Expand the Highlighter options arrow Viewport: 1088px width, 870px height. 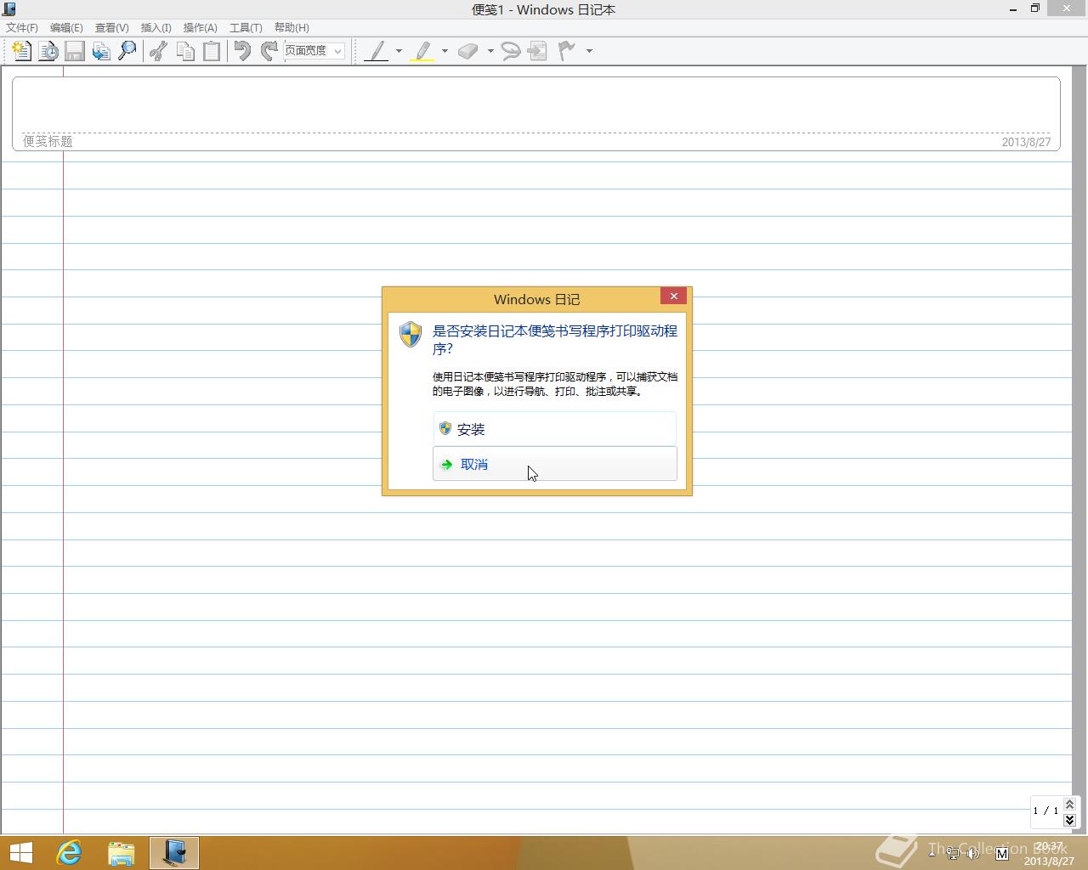(445, 51)
